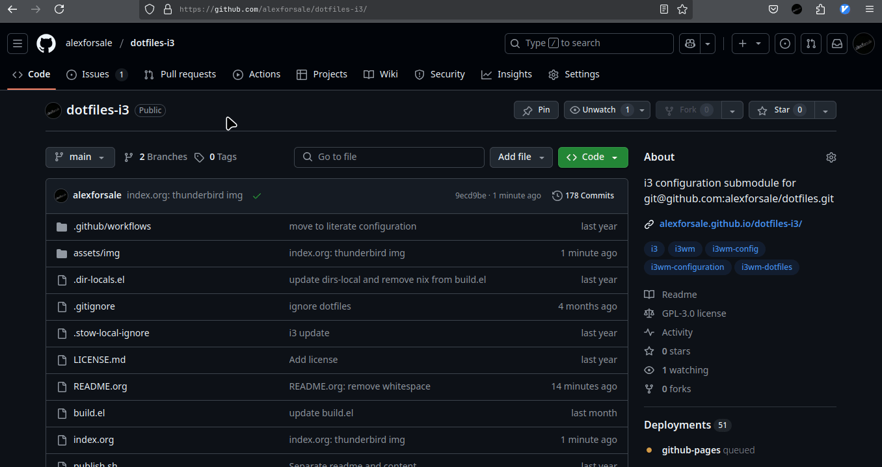Open notifications inbox icon
Image resolution: width=882 pixels, height=467 pixels.
pos(837,44)
